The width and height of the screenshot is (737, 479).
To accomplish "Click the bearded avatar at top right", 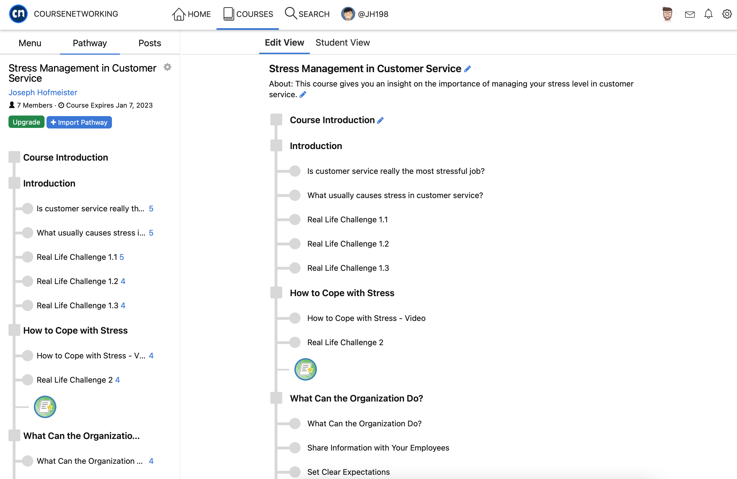I will point(667,14).
